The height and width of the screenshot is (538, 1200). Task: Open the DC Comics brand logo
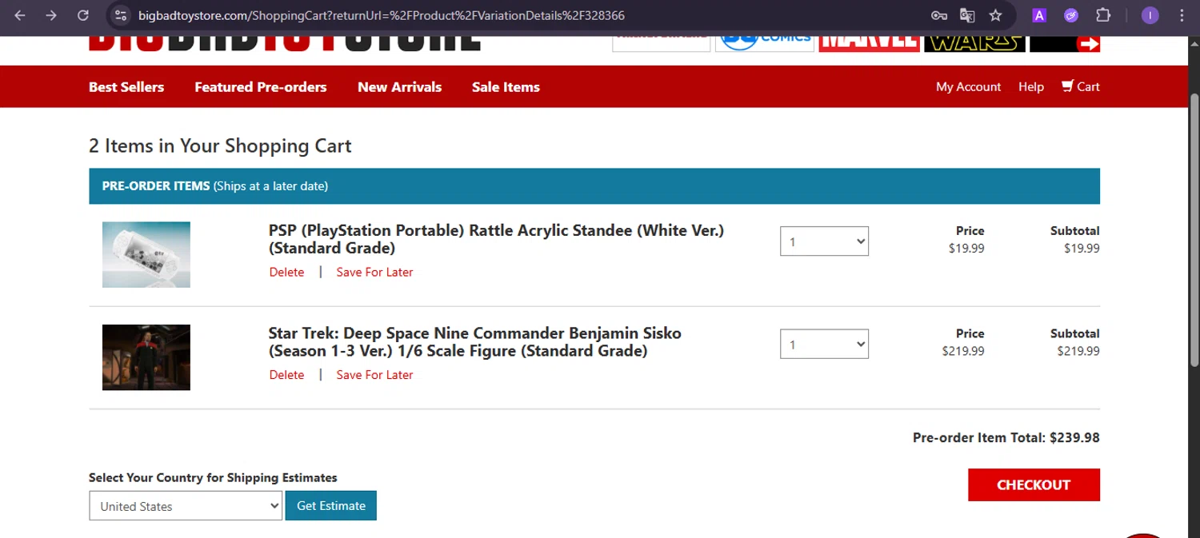(x=765, y=43)
